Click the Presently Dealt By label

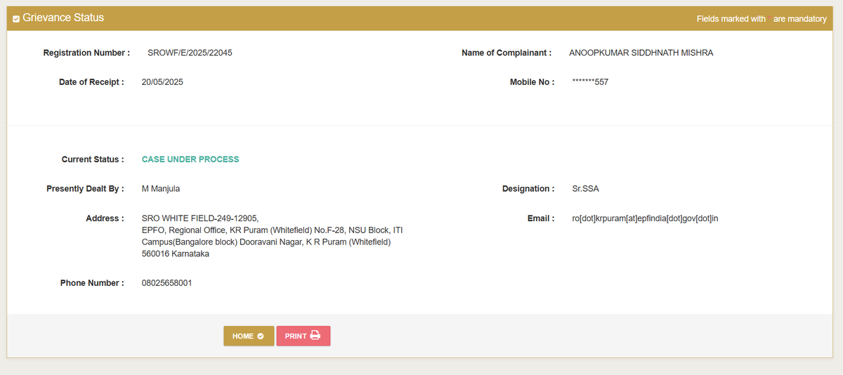pyautogui.click(x=85, y=189)
